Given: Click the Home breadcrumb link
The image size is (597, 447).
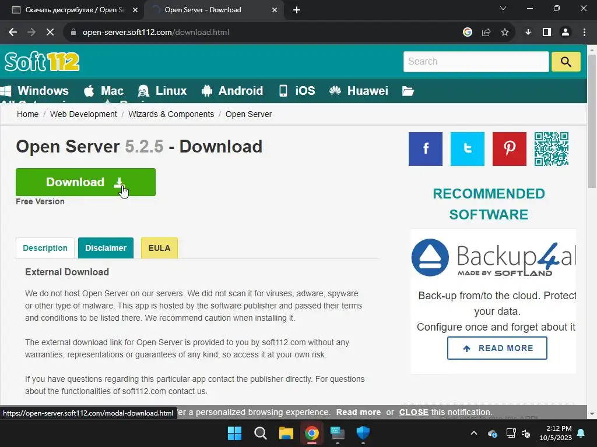Looking at the screenshot, I should [27, 115].
